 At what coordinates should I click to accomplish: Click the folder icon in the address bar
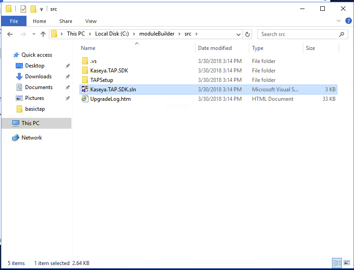click(x=54, y=34)
